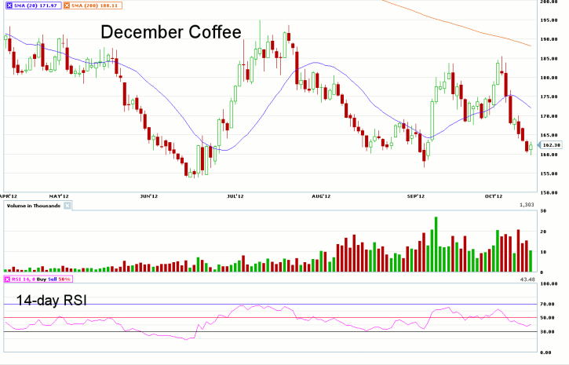Viewport: 569px width, 365px height.
Task: Click the current price 162.30 marker
Action: [x=552, y=145]
